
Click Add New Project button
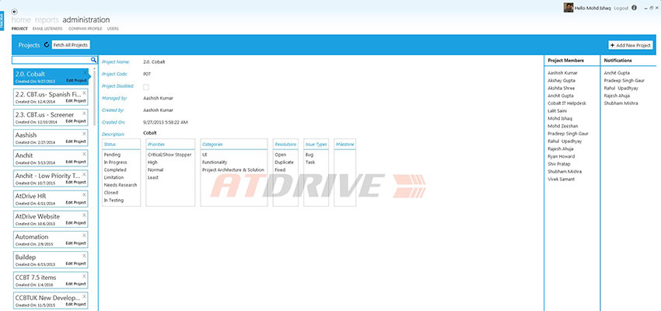coord(630,45)
